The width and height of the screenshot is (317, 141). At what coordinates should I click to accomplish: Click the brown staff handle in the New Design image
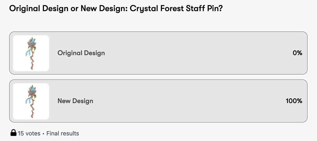(33, 110)
